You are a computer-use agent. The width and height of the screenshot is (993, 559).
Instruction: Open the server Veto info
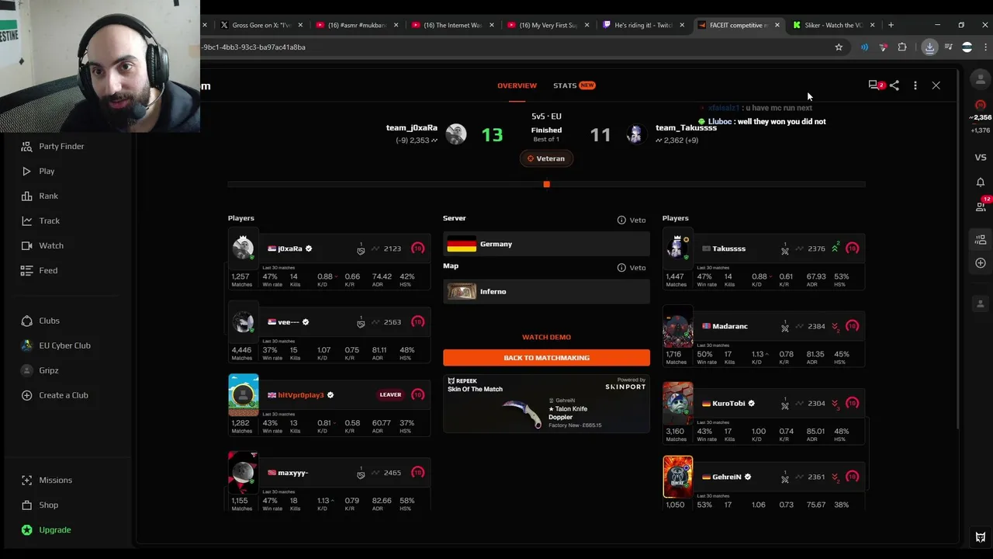pos(631,220)
